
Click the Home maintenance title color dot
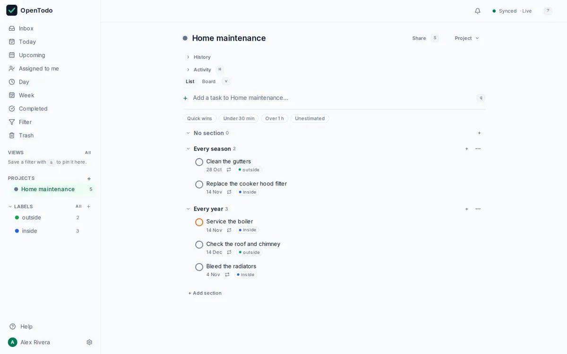tap(185, 38)
